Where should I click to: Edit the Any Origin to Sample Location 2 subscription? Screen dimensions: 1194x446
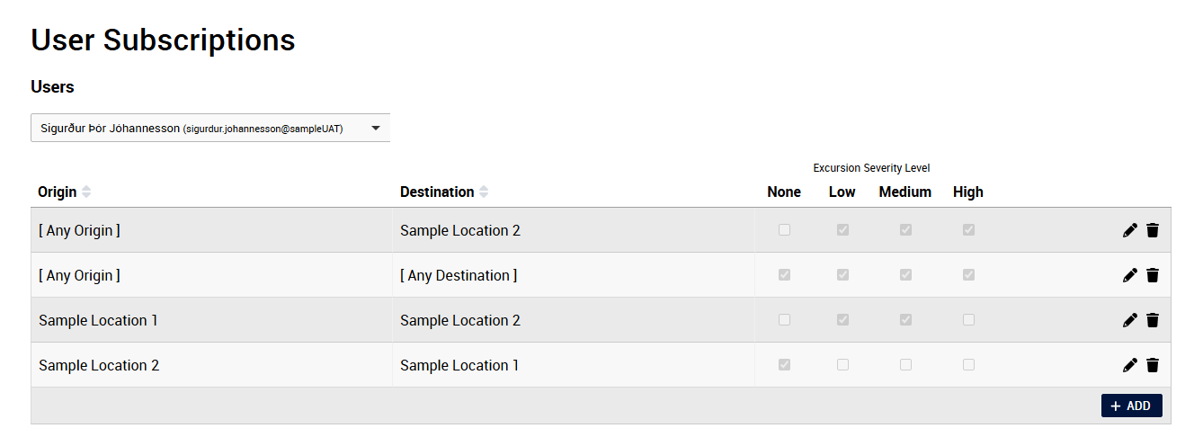(x=1130, y=230)
